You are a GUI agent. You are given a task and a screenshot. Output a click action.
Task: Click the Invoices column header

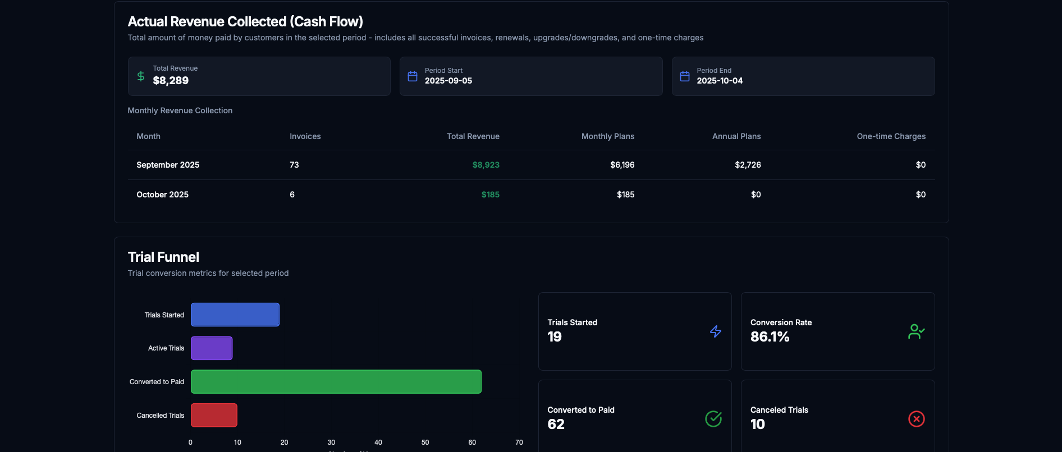(305, 136)
